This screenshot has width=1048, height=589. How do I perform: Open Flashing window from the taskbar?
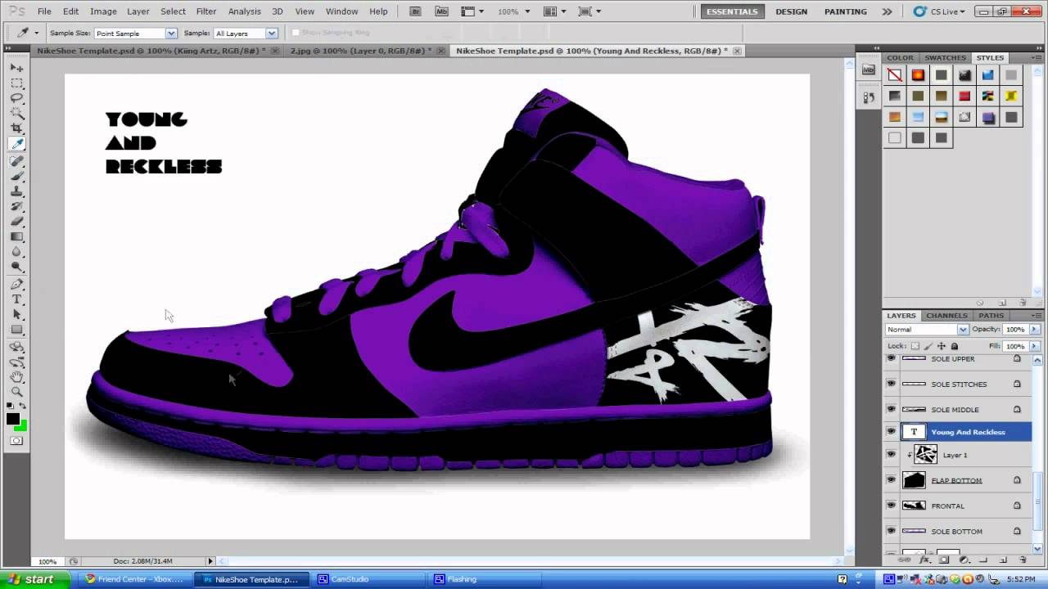485,579
